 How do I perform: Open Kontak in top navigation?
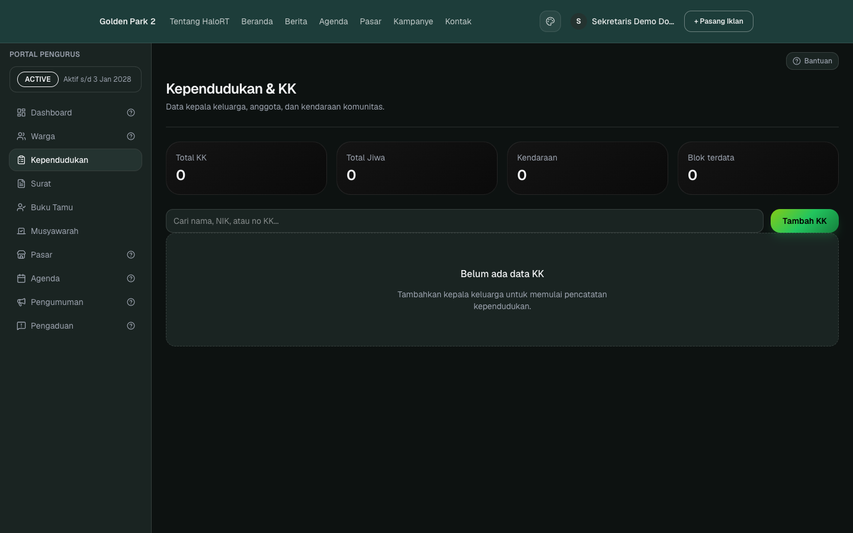pos(458,21)
